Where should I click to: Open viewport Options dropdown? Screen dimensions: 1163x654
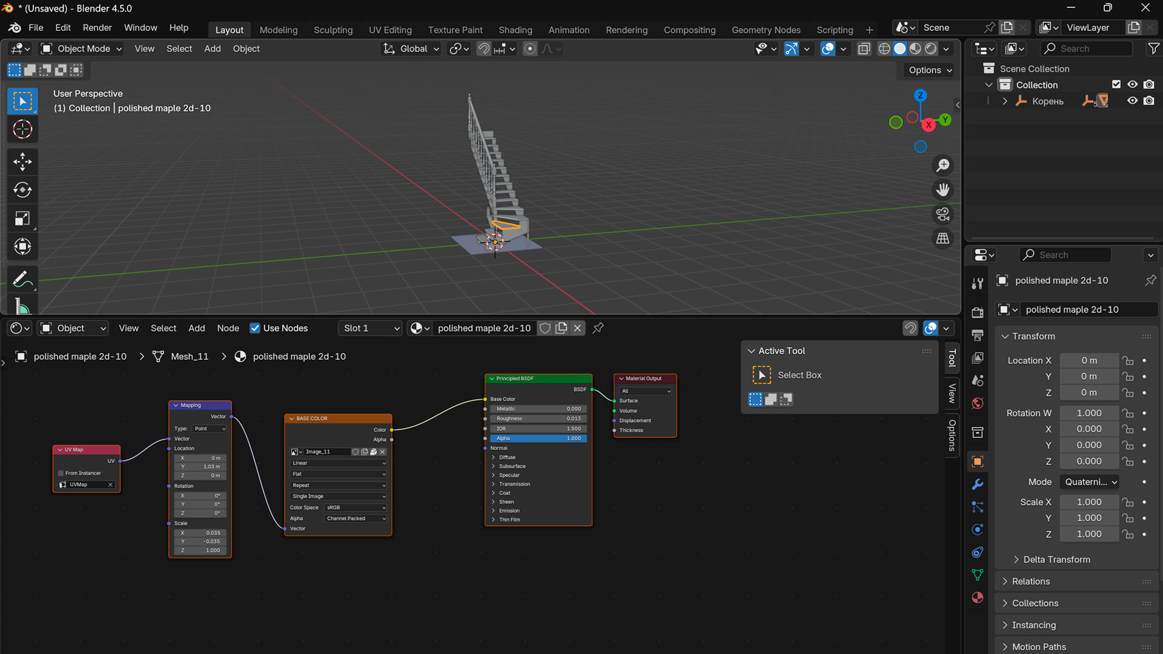tap(930, 70)
